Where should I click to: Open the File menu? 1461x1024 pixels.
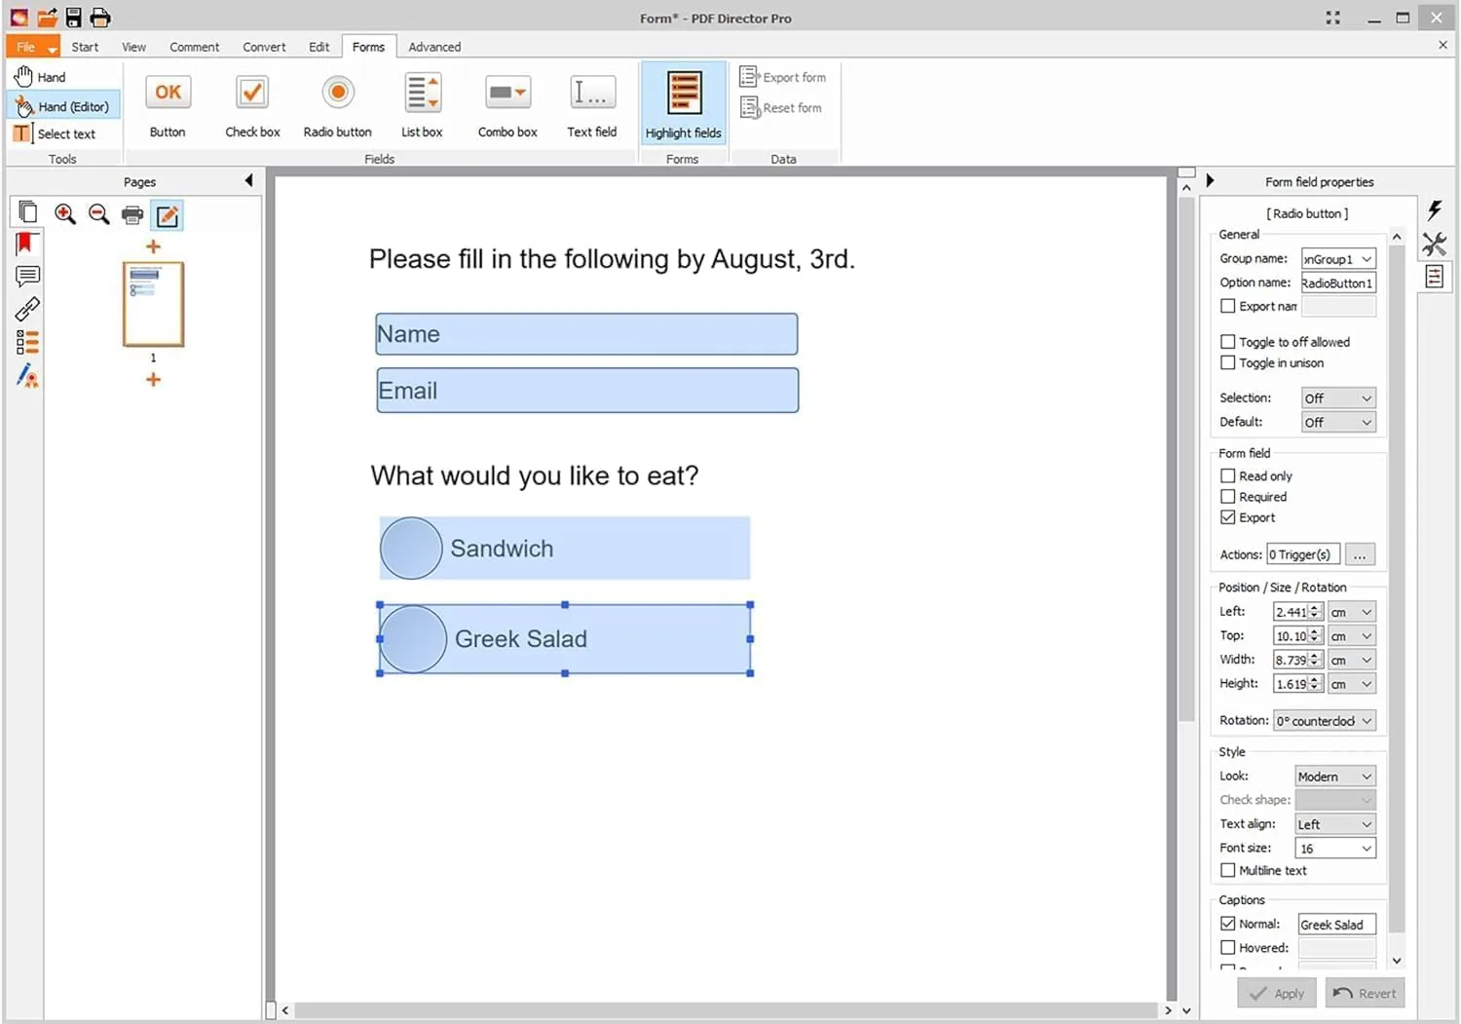point(24,46)
